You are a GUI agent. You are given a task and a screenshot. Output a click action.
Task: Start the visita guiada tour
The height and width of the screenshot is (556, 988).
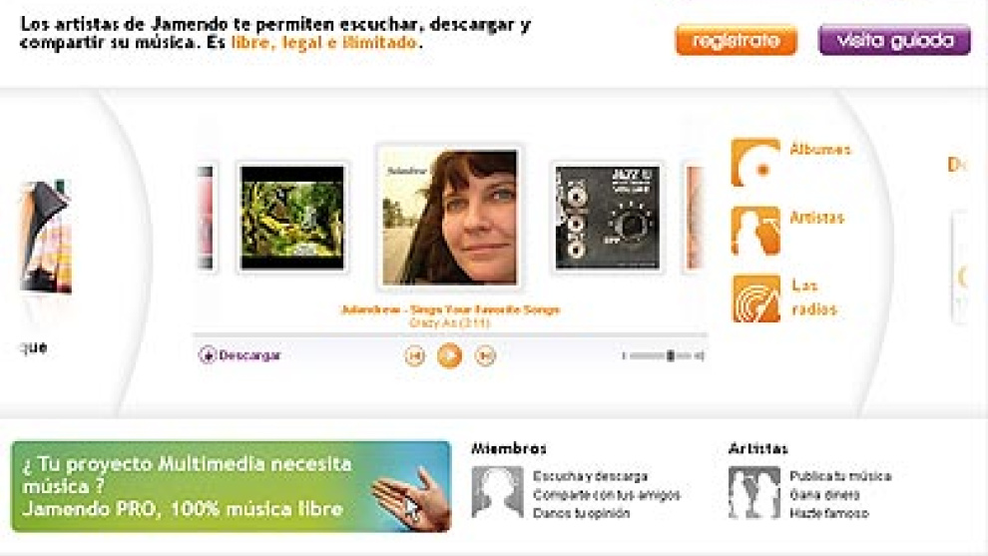click(x=894, y=40)
